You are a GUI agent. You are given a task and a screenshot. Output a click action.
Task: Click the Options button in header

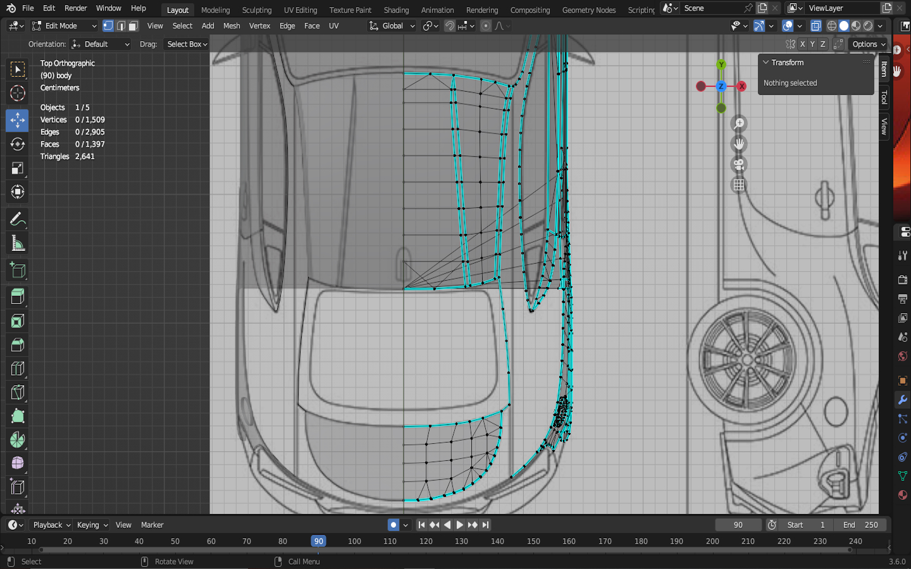pos(868,44)
